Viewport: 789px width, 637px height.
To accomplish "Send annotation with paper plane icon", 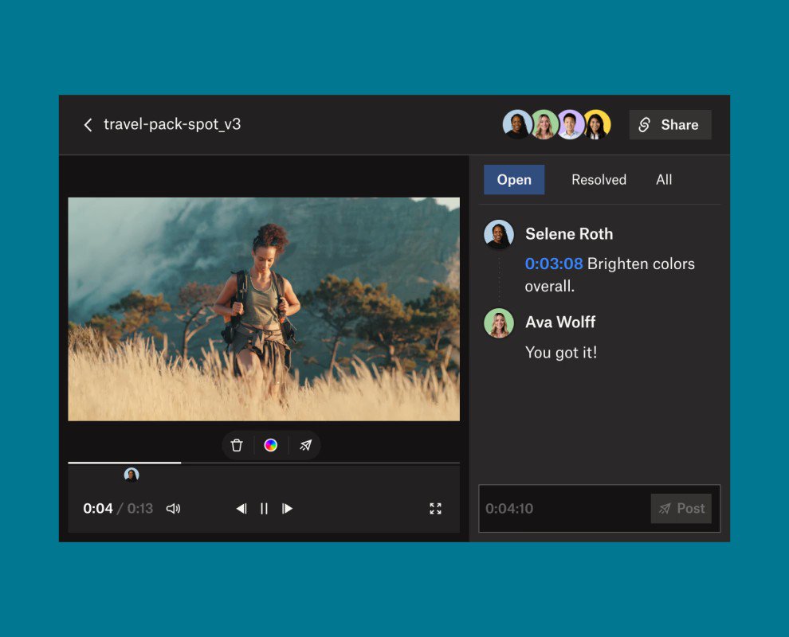I will click(x=305, y=445).
